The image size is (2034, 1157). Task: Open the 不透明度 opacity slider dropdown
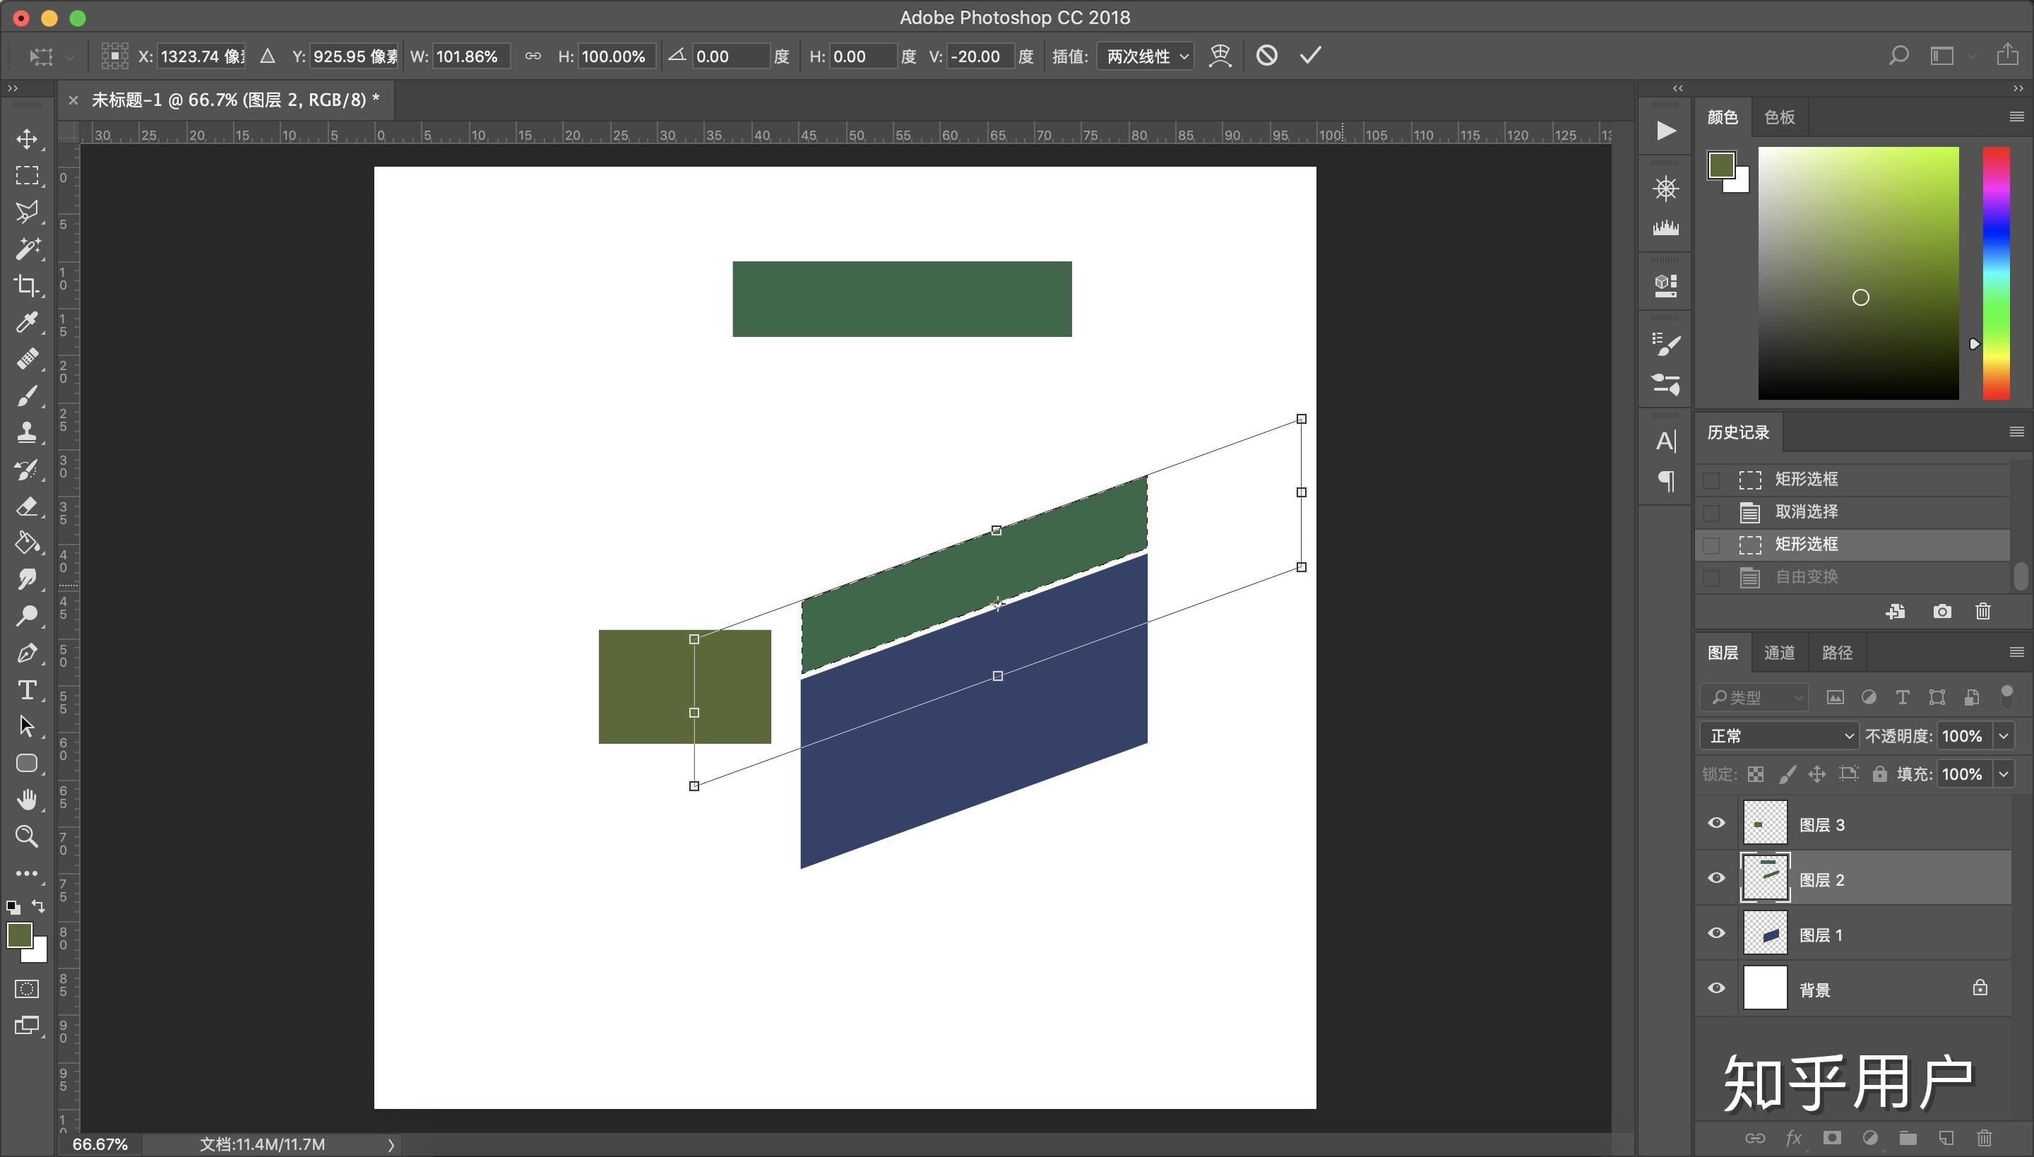point(2004,736)
